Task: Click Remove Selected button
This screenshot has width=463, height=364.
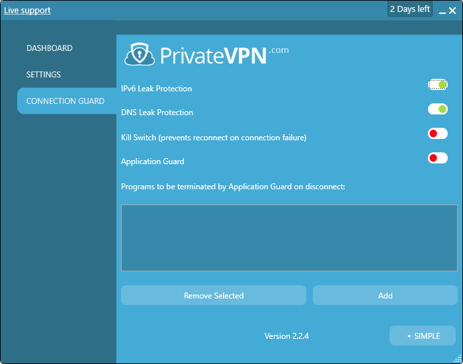Action: [x=214, y=295]
